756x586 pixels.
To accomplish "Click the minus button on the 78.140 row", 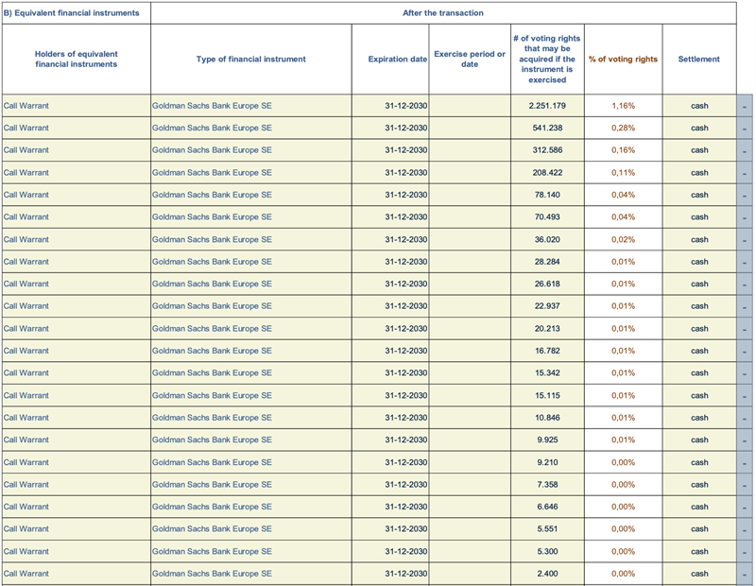I will [x=745, y=195].
